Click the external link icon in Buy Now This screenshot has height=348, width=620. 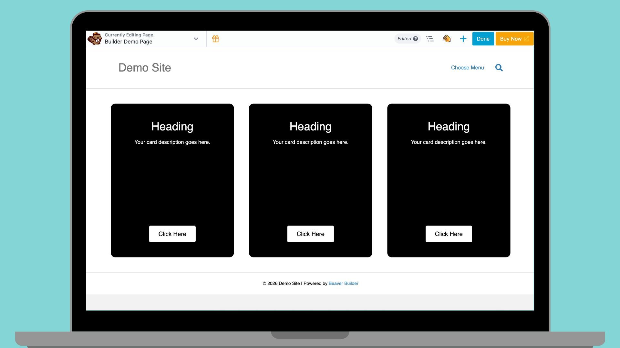point(526,39)
